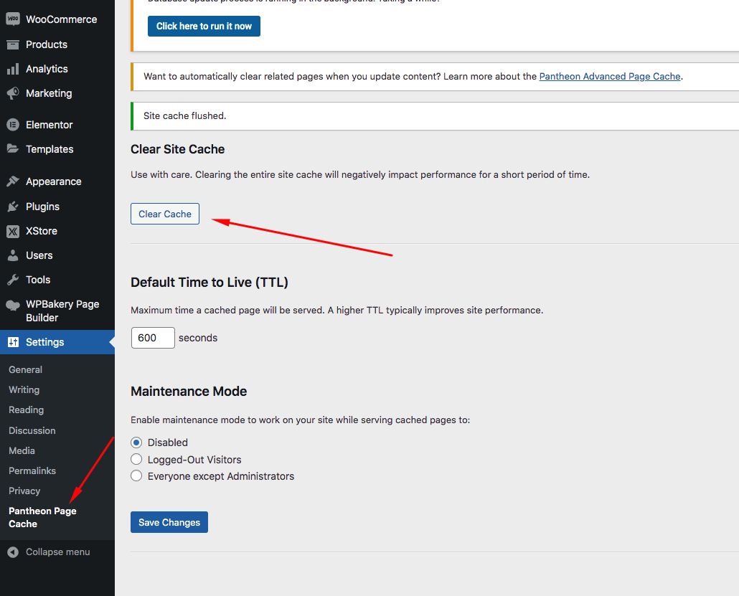
Task: Click the 'Click here to run it now' button
Action: tap(204, 26)
